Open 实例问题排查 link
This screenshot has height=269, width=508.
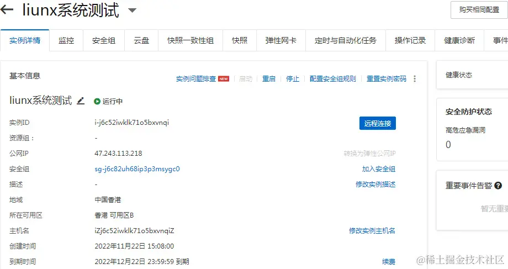point(196,79)
